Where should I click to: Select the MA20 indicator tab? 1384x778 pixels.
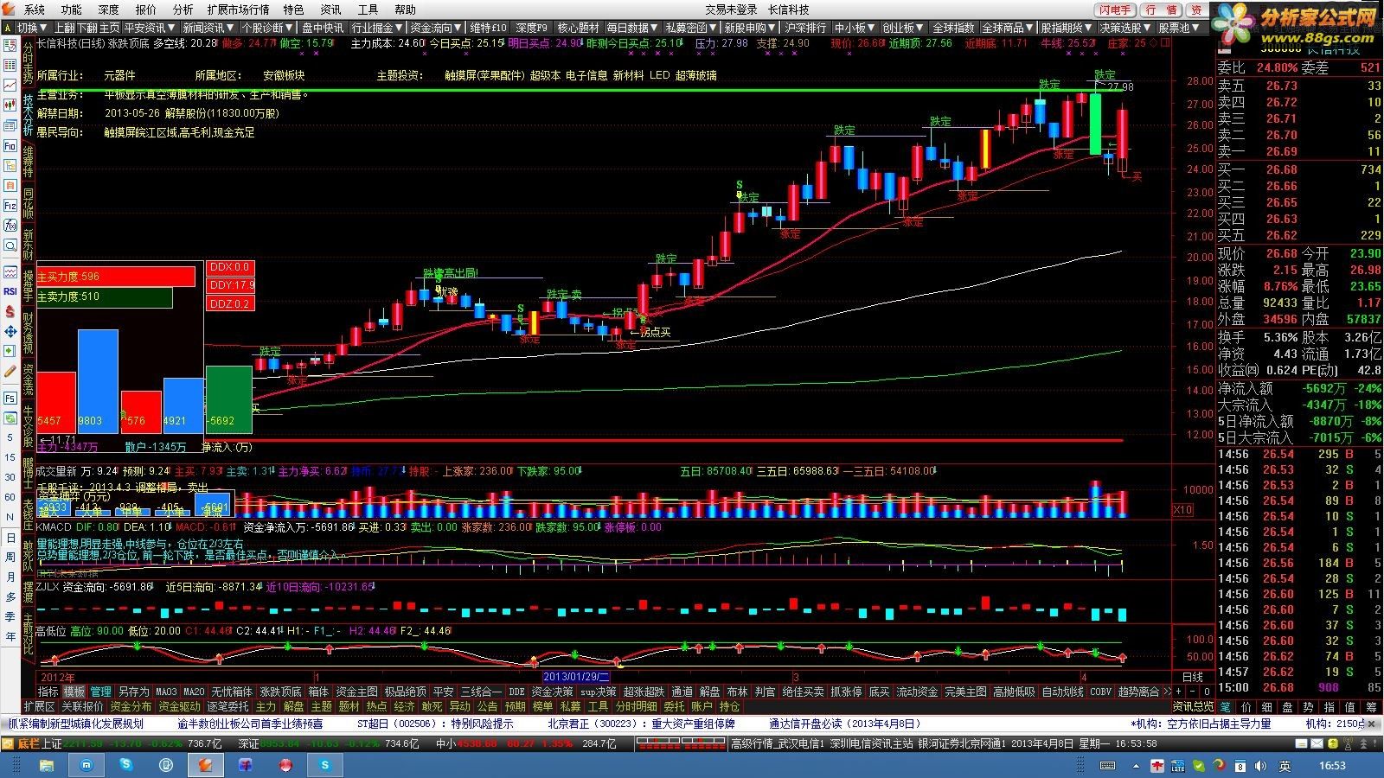[194, 692]
